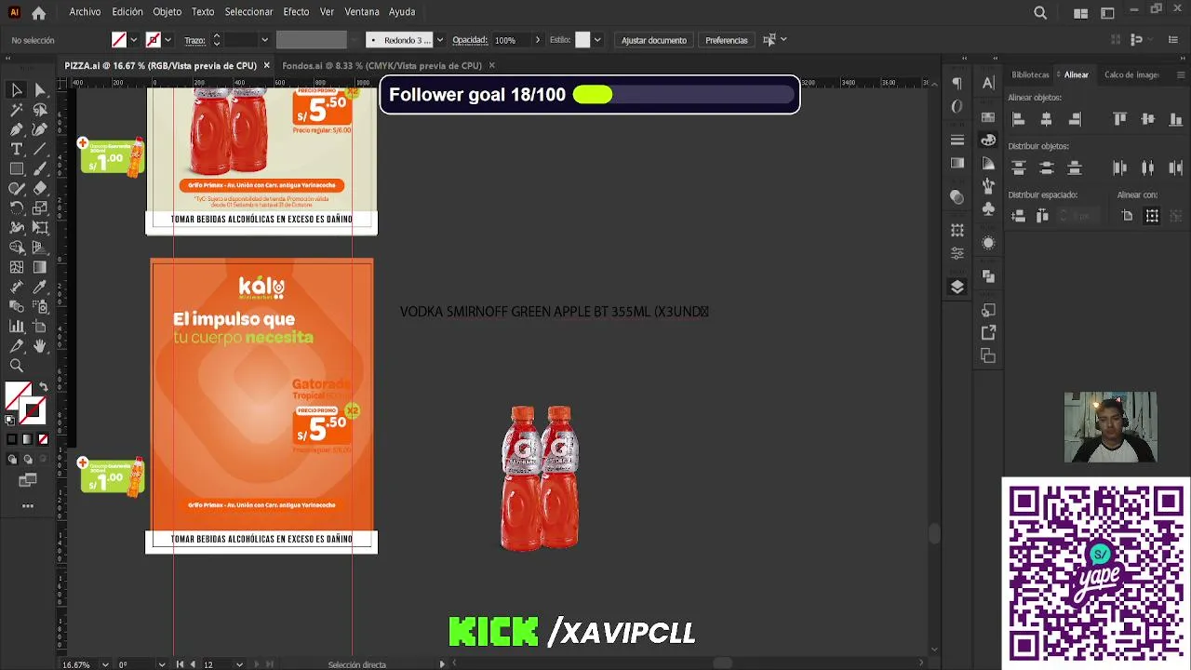
Task: Open the Layers panel icon
Action: coord(957,287)
